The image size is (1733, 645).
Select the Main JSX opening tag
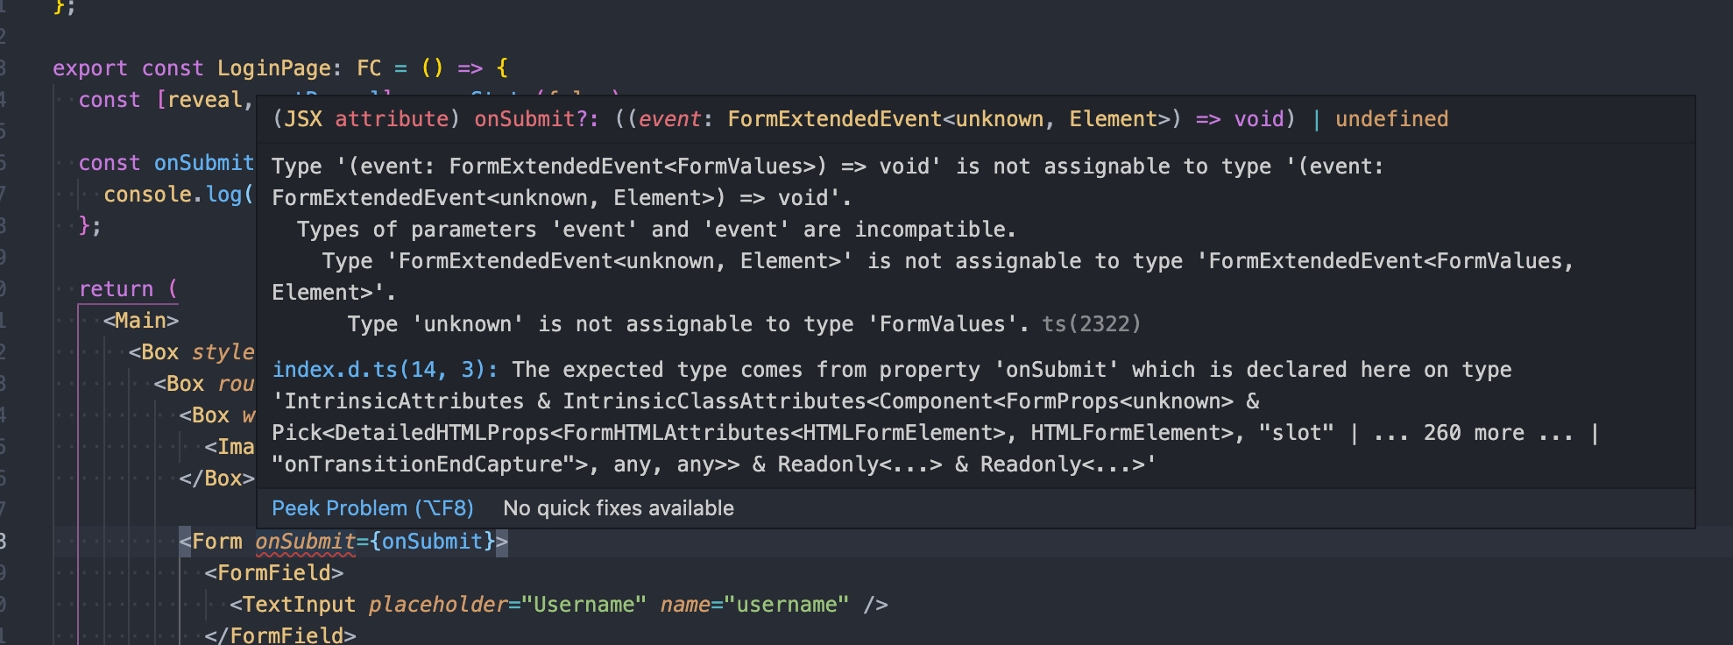point(142,320)
